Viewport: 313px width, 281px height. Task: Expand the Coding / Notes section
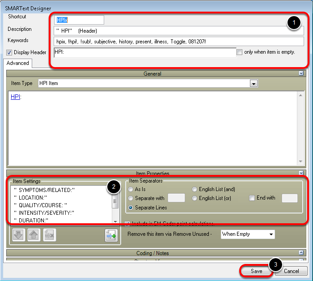pos(301,253)
